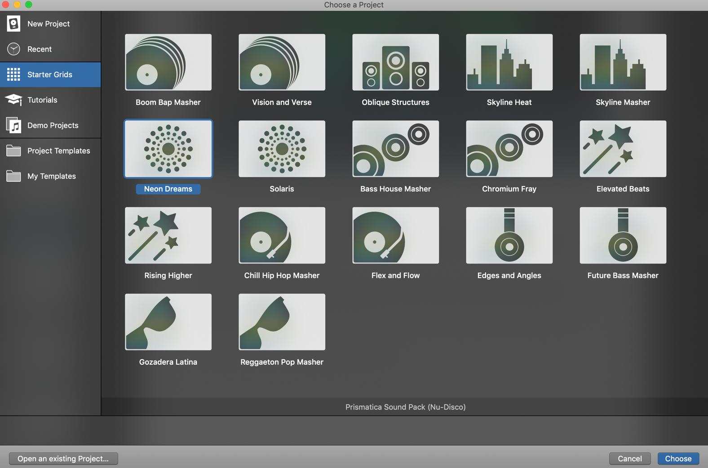Choose the Gozadera Latina sunglasses icon
The width and height of the screenshot is (708, 468).
(168, 322)
